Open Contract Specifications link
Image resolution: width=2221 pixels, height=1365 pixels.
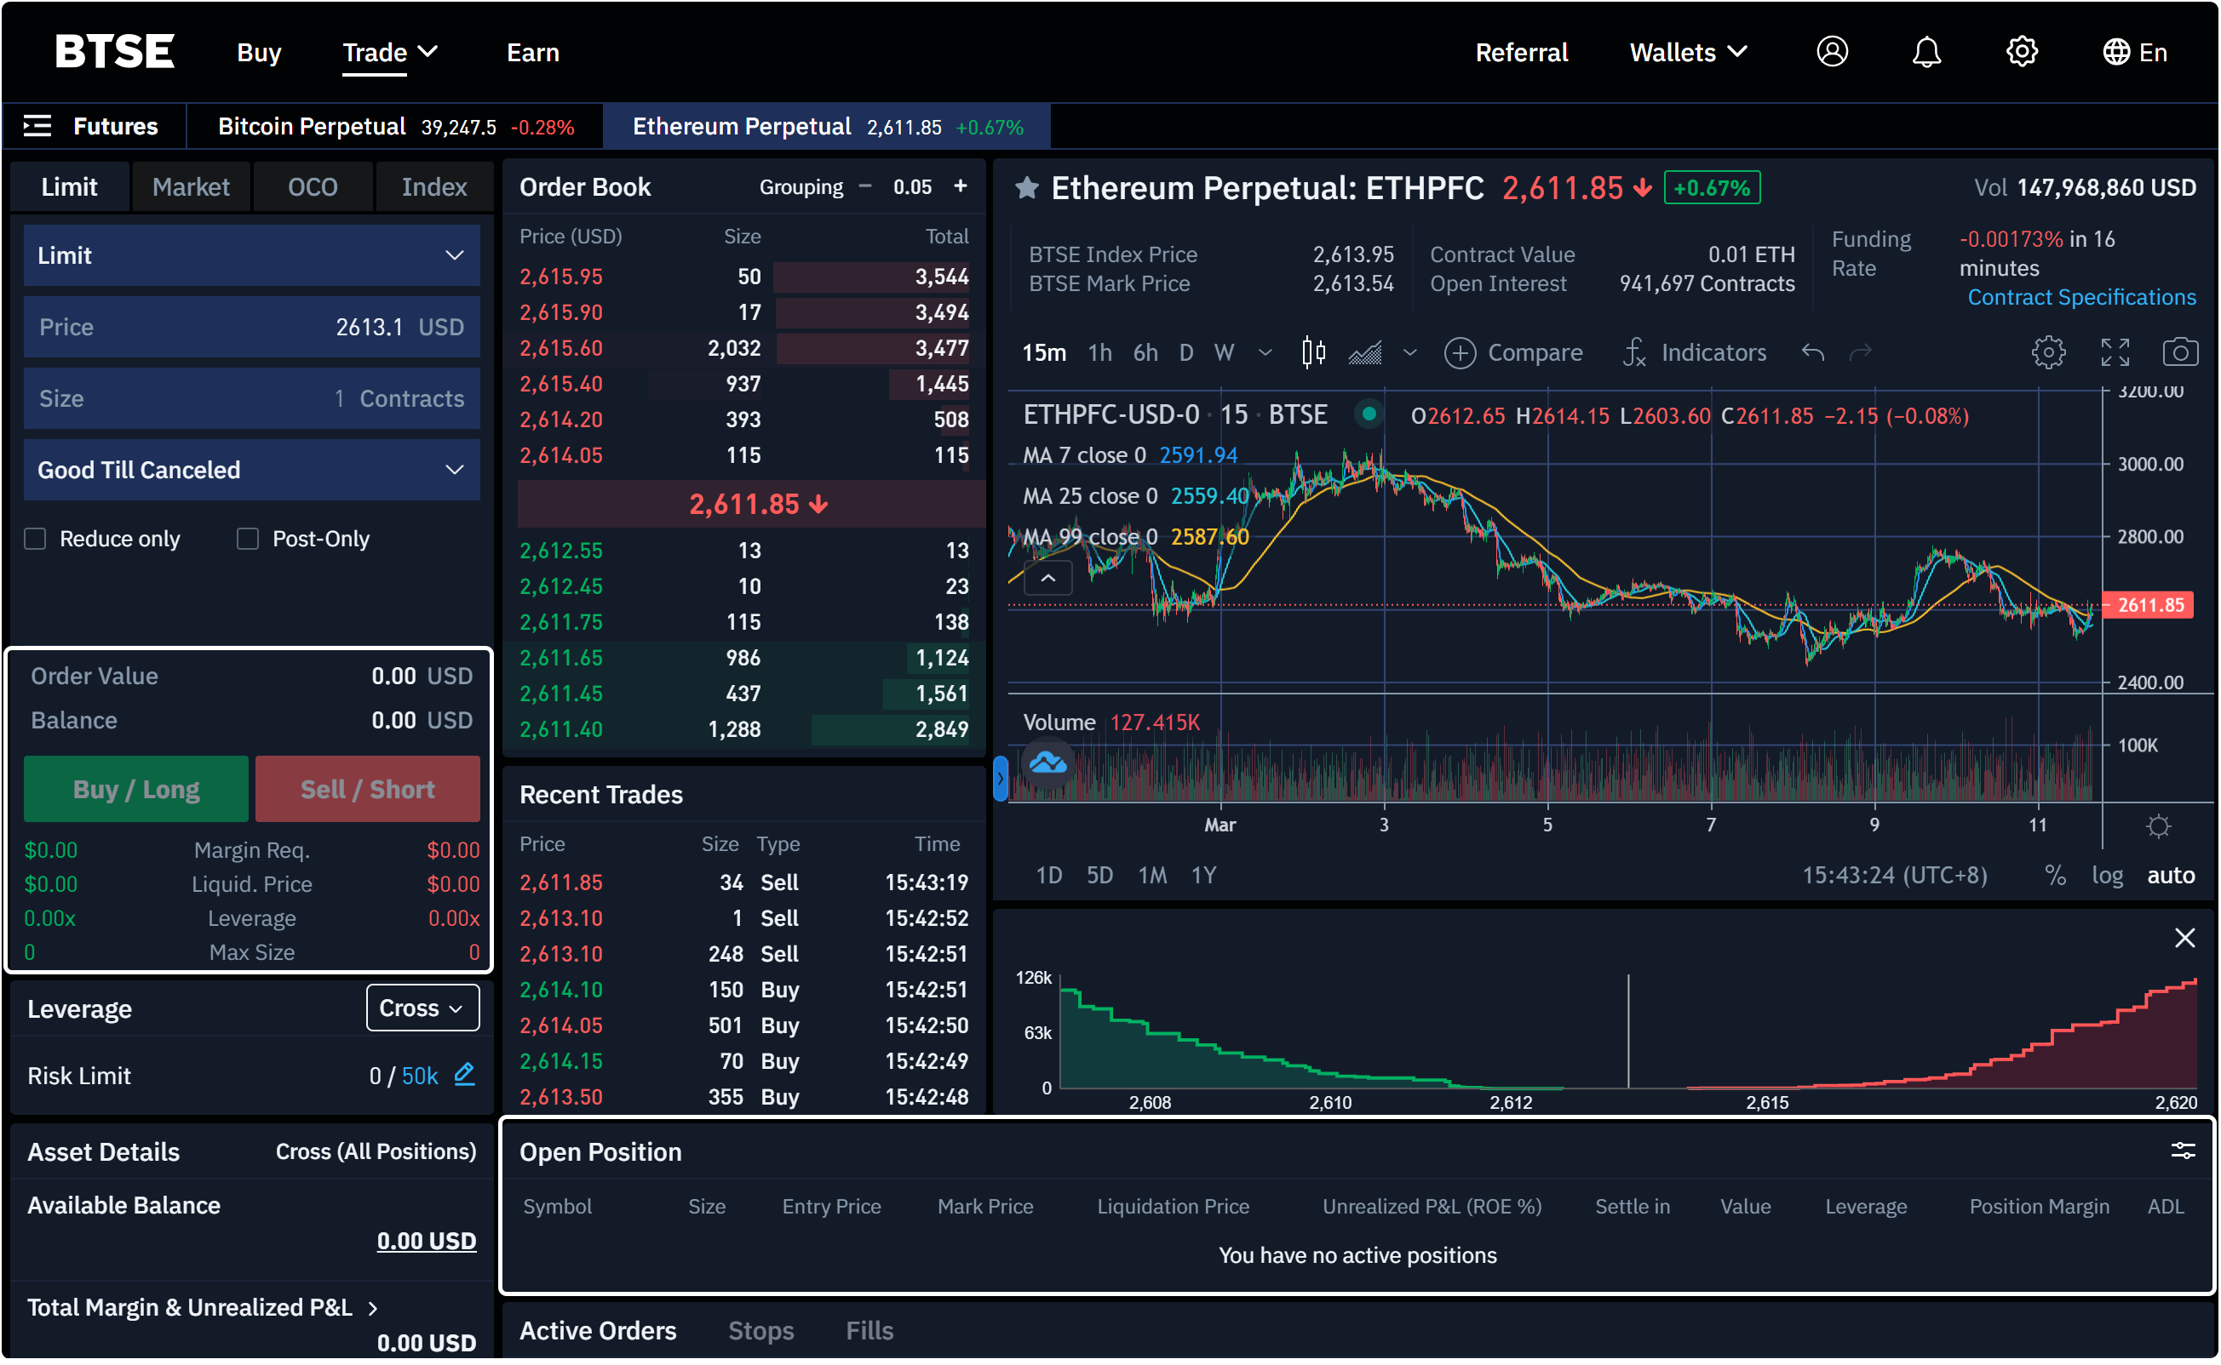click(2083, 298)
